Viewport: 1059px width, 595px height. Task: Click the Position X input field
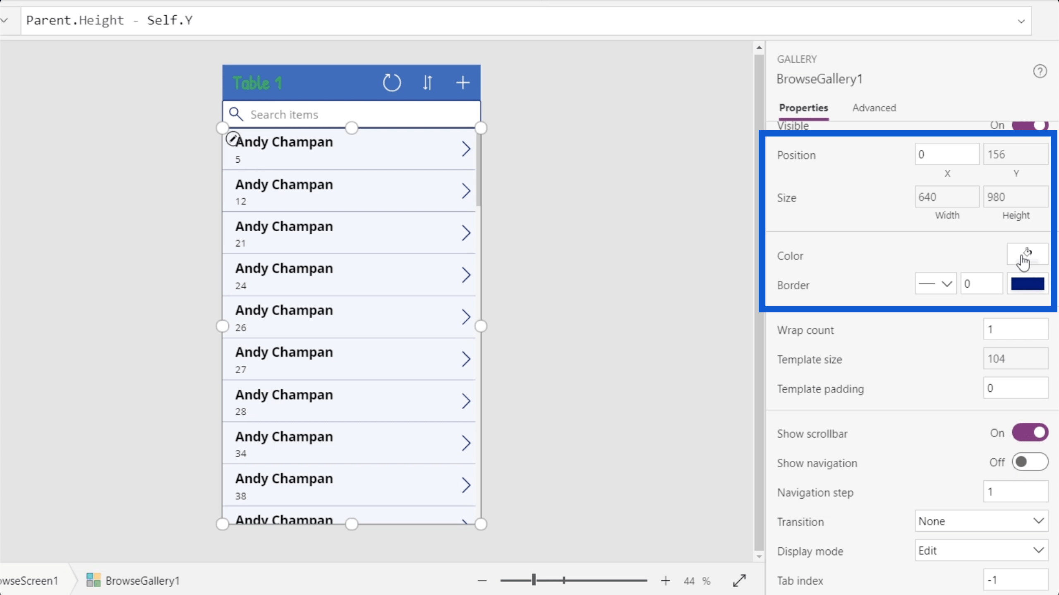[947, 154]
